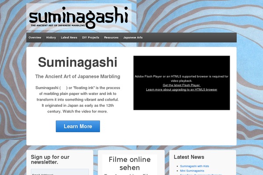Open the Resources menu item
This screenshot has height=175, width=263.
point(111,38)
